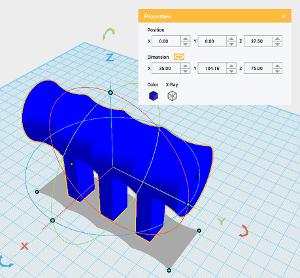Select the bottom corner handle of gray base
Screen dimensions: 300x278
click(x=169, y=270)
